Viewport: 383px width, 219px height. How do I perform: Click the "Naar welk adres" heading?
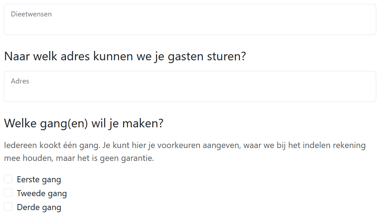125,56
